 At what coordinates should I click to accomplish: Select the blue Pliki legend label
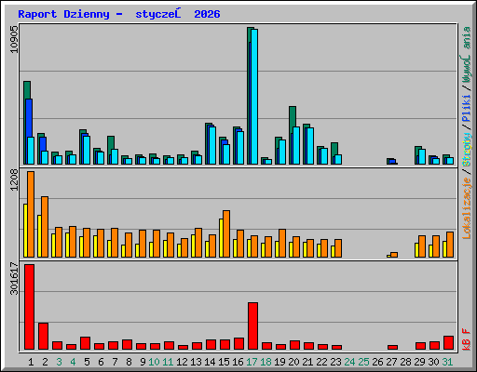click(x=467, y=109)
